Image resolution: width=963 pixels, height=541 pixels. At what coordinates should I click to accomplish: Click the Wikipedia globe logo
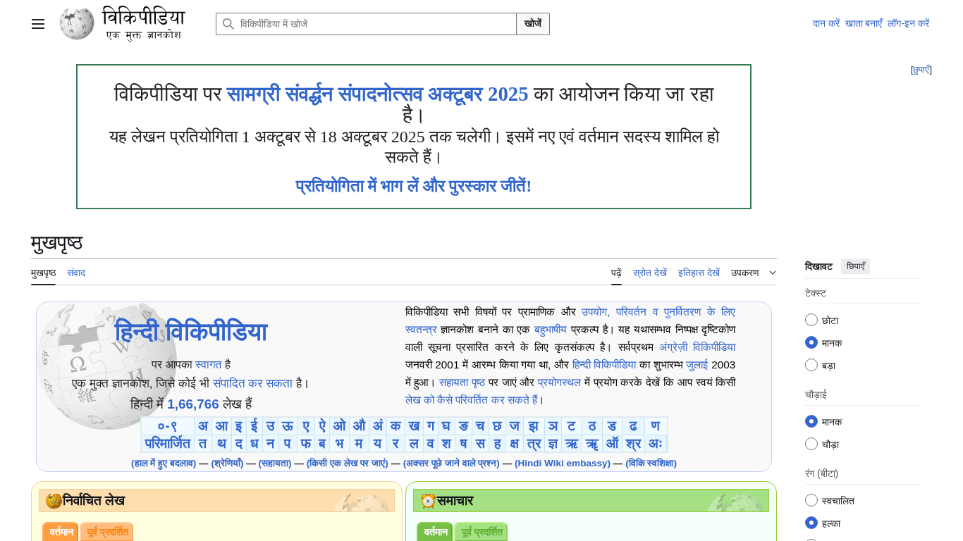tap(77, 24)
